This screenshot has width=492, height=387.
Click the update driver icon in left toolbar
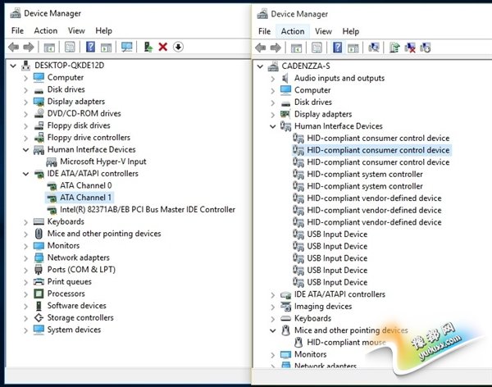pyautogui.click(x=148, y=48)
